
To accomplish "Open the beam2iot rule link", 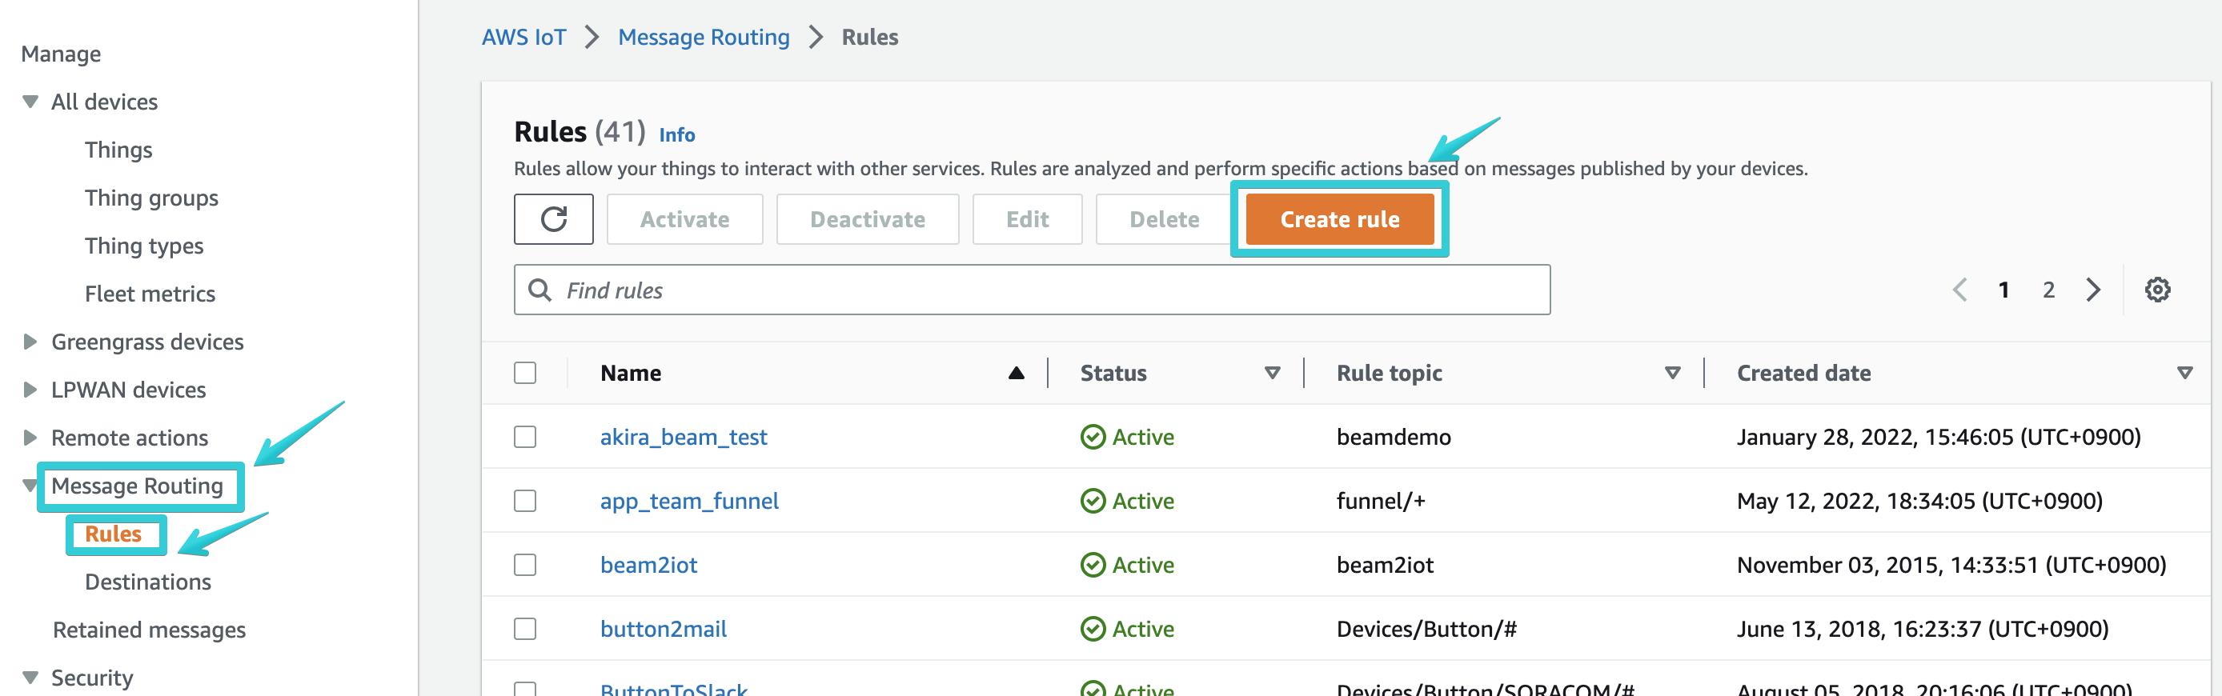I will [x=648, y=565].
